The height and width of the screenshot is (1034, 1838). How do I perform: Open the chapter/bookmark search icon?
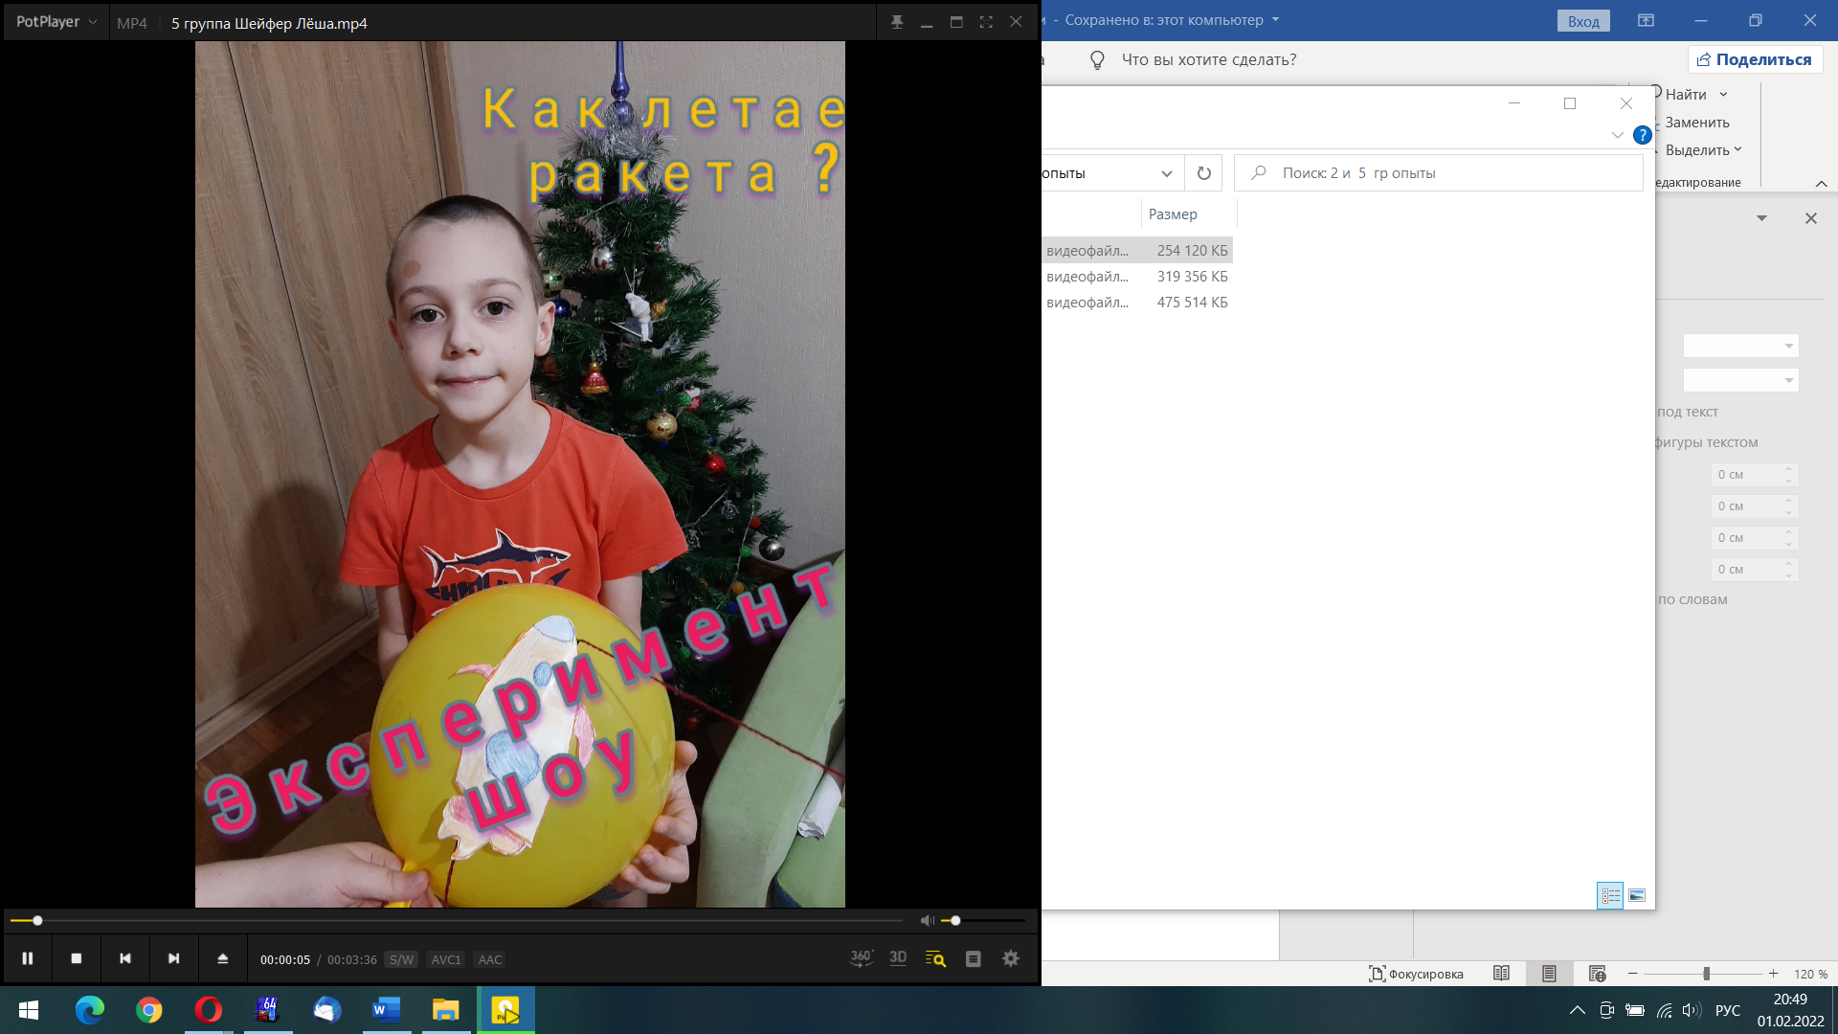pos(935,958)
